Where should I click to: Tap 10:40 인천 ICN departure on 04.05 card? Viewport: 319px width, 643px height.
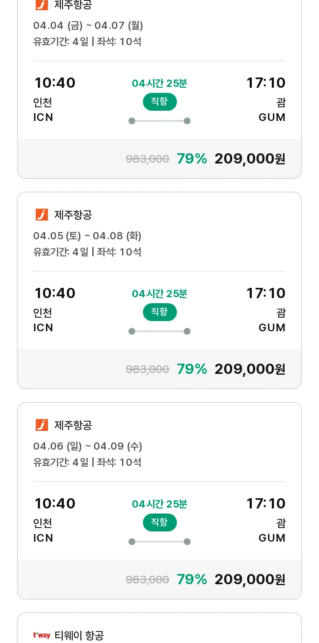[x=54, y=310]
